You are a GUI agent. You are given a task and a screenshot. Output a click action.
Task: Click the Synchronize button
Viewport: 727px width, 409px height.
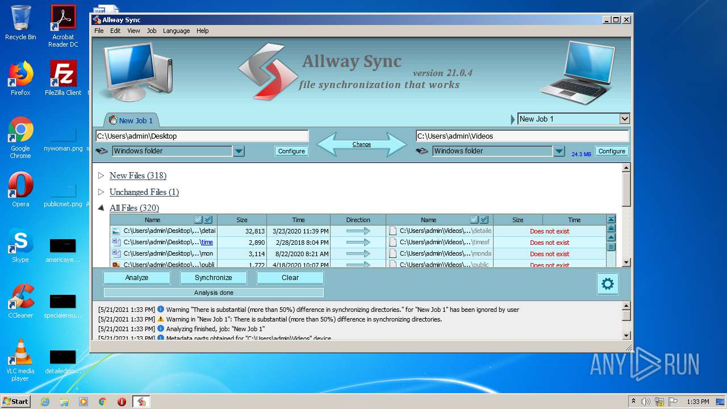214,278
